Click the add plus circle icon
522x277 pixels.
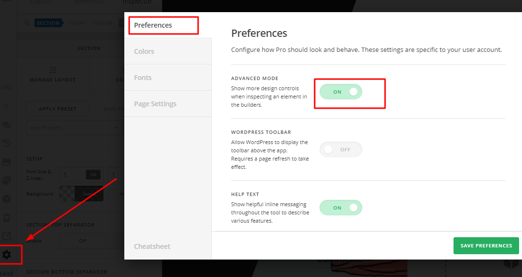coord(7,199)
